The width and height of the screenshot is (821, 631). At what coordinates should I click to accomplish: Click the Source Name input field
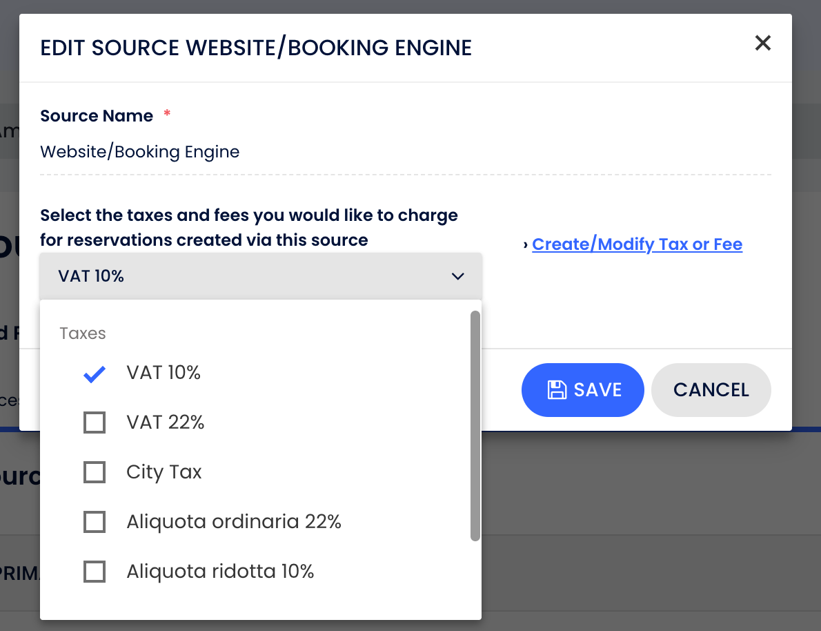pos(405,152)
